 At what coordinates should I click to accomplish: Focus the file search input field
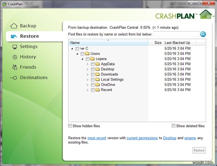[177, 34]
